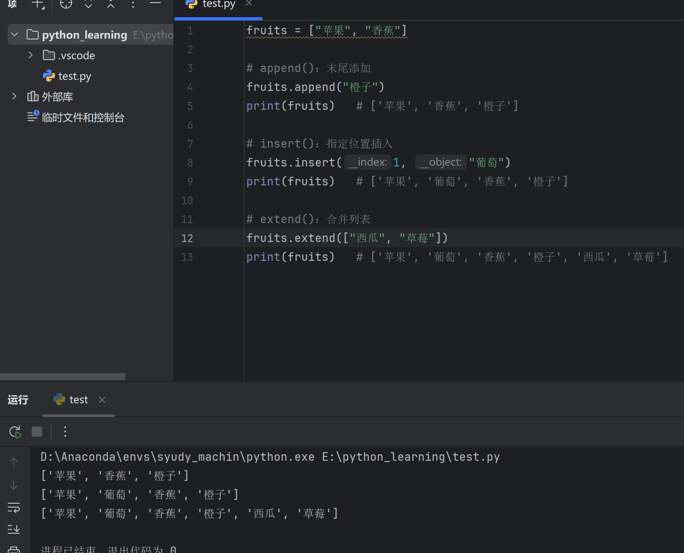Expand the .vscode folder
This screenshot has height=553, width=684.
30,55
